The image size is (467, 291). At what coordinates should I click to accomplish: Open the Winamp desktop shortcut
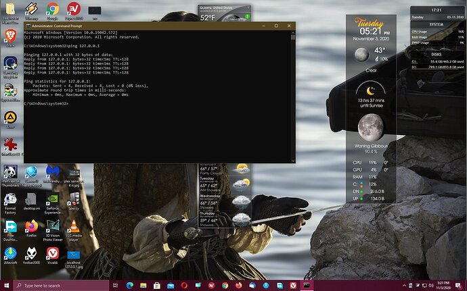[31, 10]
